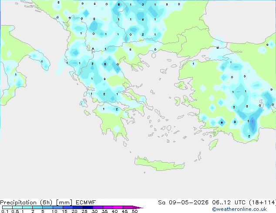The width and height of the screenshot is (276, 213).
Task: Click the 5–10 mm legend color swatch
Action: pyautogui.click(x=47, y=207)
